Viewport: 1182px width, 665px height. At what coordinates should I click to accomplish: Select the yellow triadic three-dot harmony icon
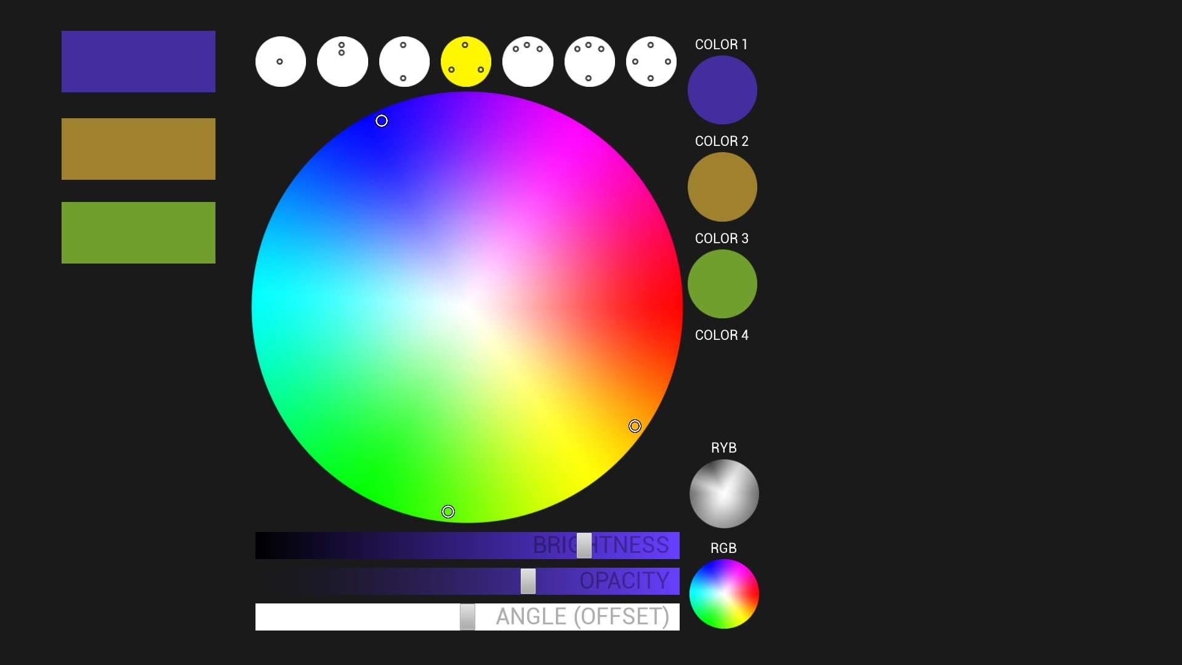pyautogui.click(x=466, y=62)
